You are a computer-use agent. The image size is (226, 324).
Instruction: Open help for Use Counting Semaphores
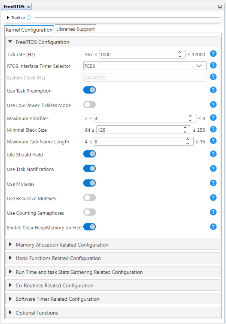pyautogui.click(x=213, y=212)
